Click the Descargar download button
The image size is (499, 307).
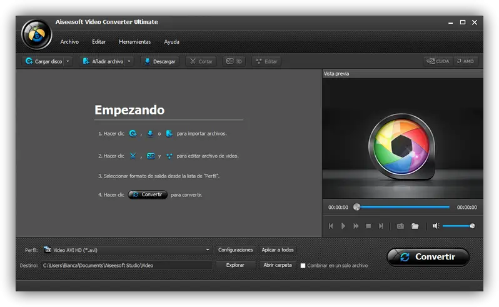pos(159,61)
